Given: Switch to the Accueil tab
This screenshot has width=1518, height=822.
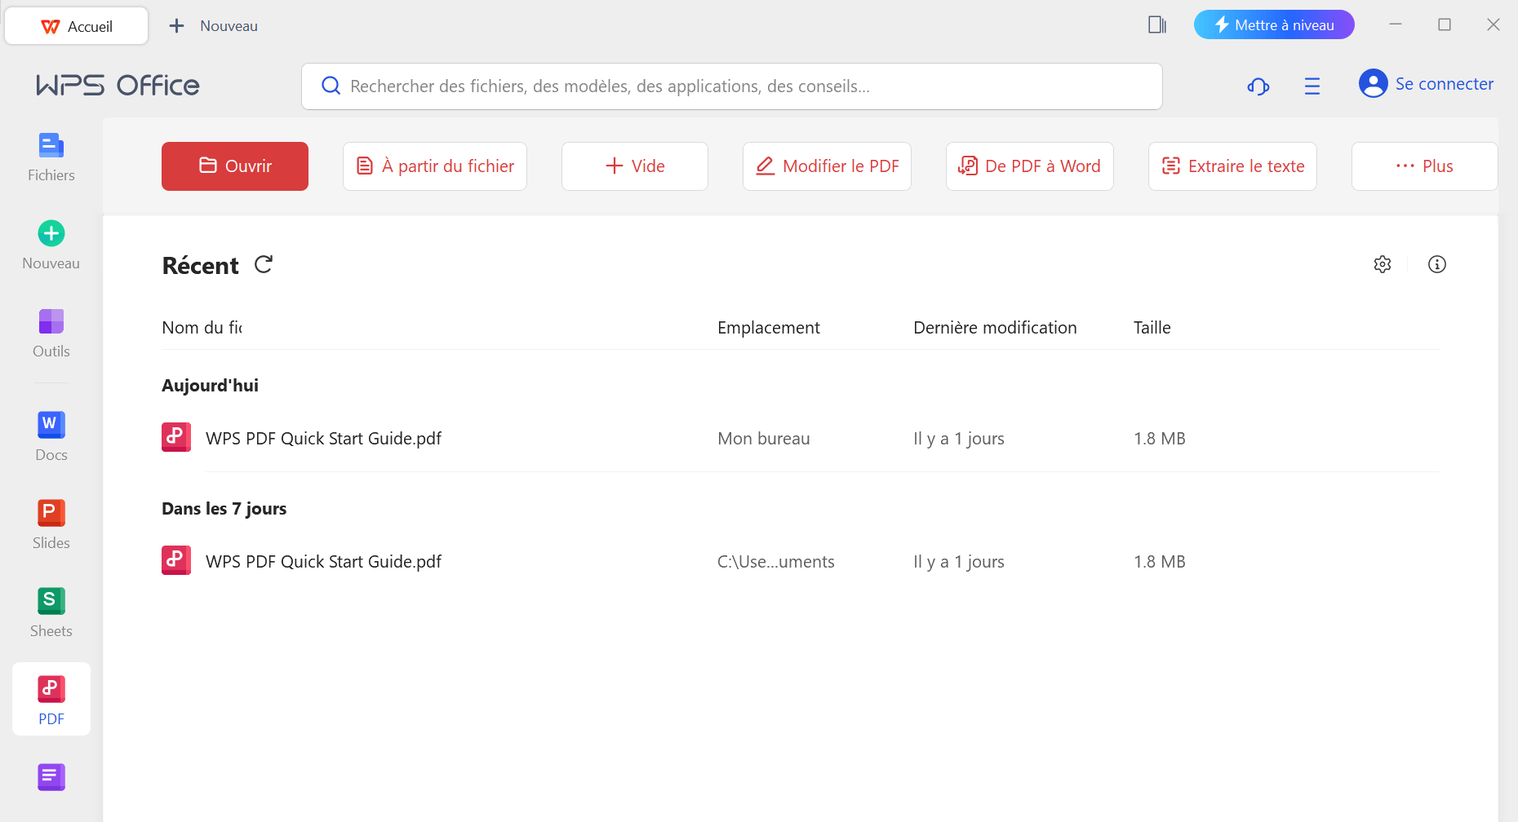Looking at the screenshot, I should (77, 26).
